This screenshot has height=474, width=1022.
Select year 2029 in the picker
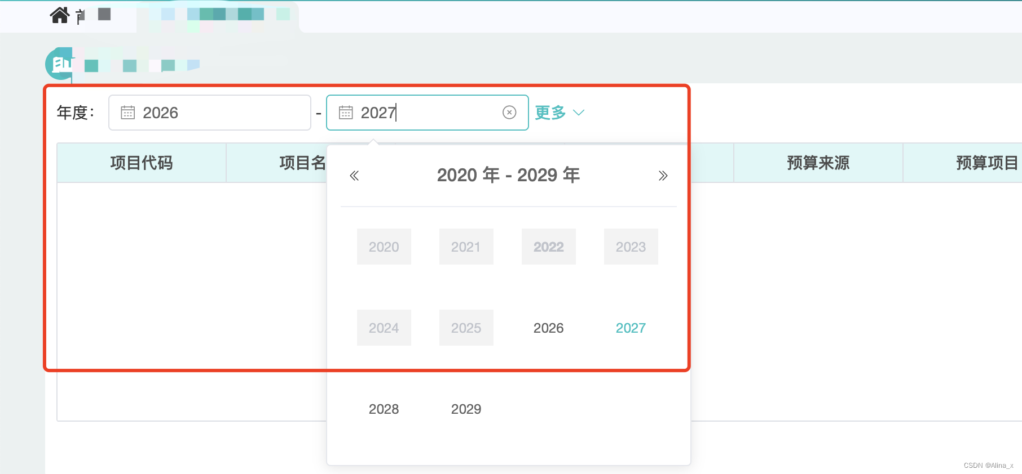(466, 409)
